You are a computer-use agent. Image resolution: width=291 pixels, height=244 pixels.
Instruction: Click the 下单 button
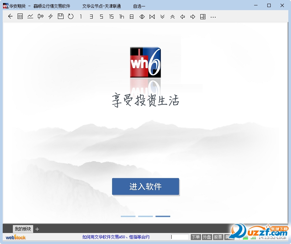pyautogui.click(x=196, y=237)
